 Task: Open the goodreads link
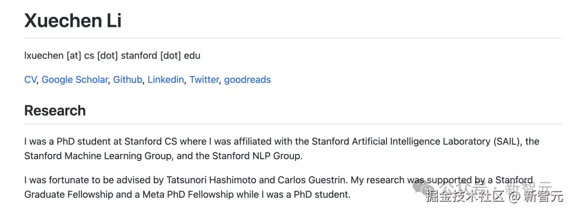click(x=247, y=80)
